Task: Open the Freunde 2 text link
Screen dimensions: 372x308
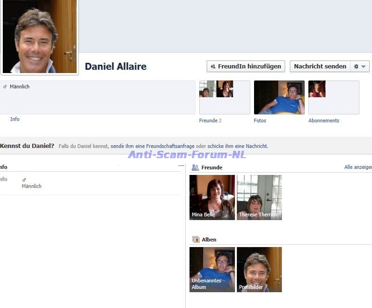Action: tap(210, 121)
